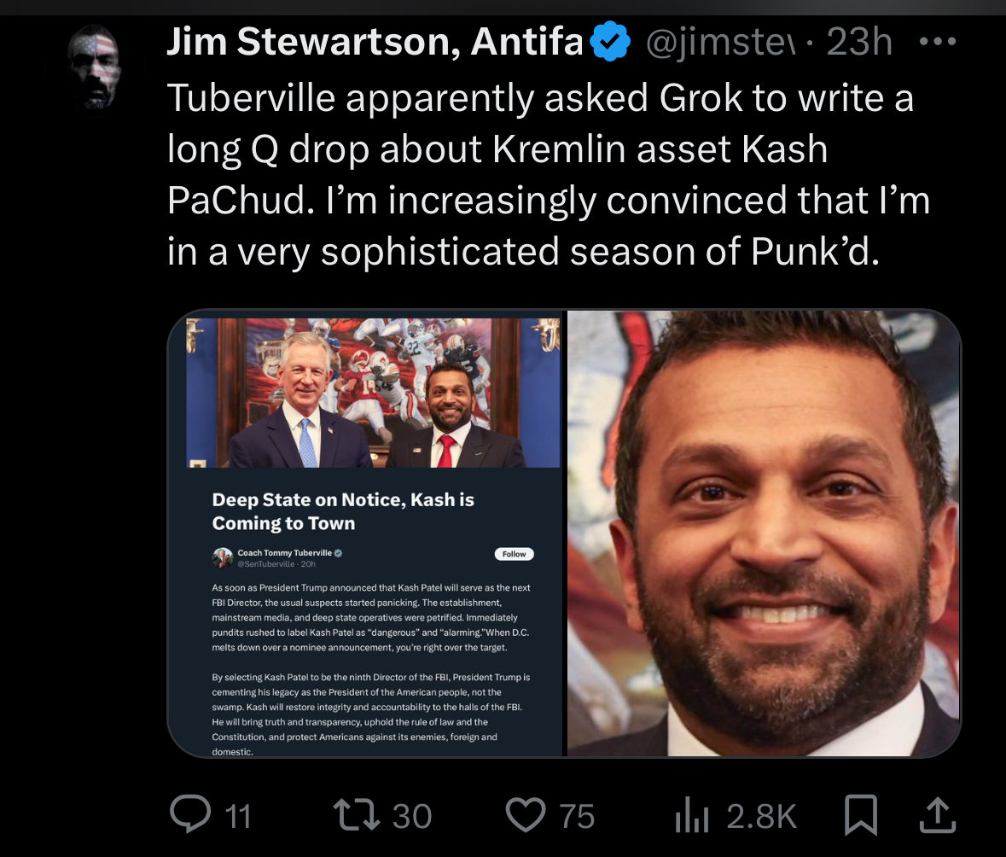Open the three-dot more options menu
Screen dimensions: 1006x857
coord(938,42)
